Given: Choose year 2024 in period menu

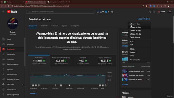Looking at the screenshot, I should pyautogui.click(x=139, y=41).
